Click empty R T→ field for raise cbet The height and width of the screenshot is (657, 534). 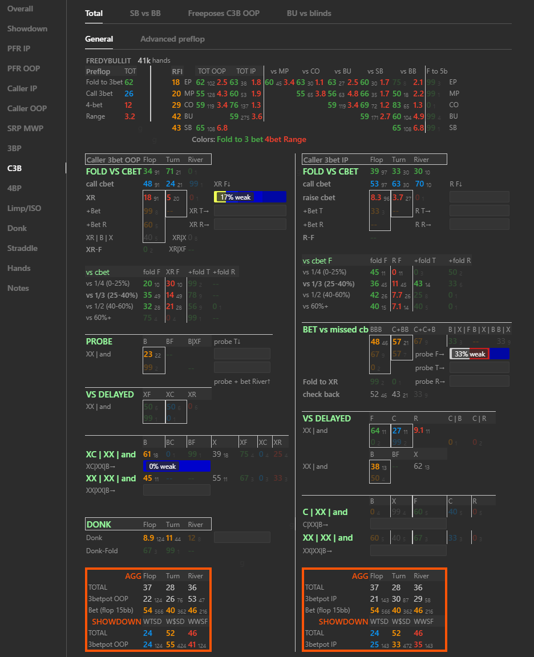point(479,210)
